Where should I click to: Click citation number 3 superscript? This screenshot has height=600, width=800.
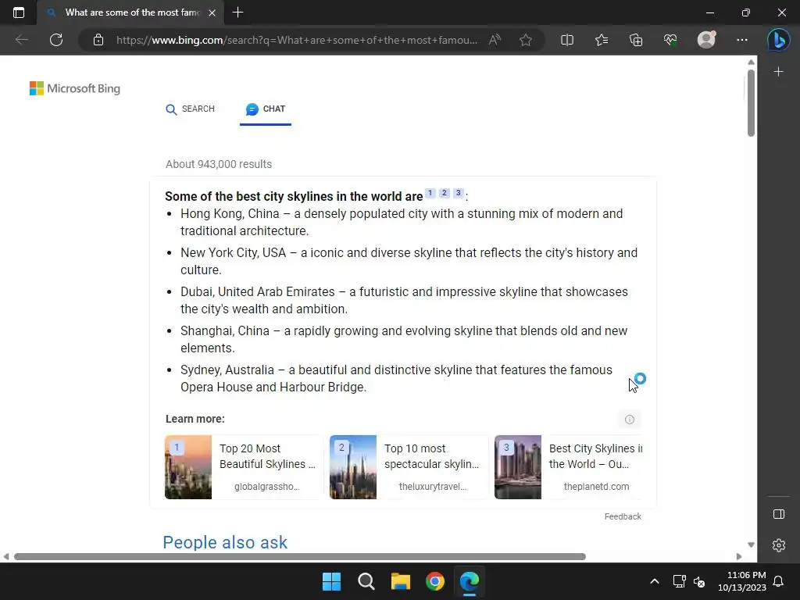coord(458,193)
